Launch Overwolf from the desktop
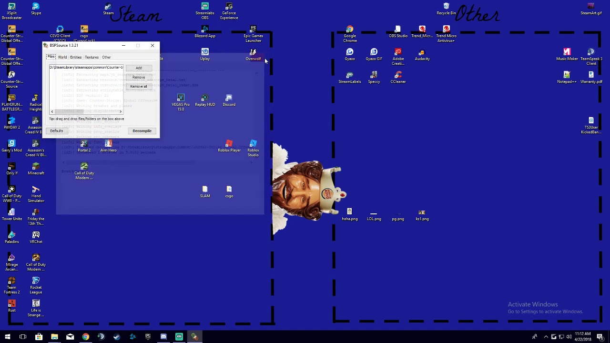 tap(253, 55)
